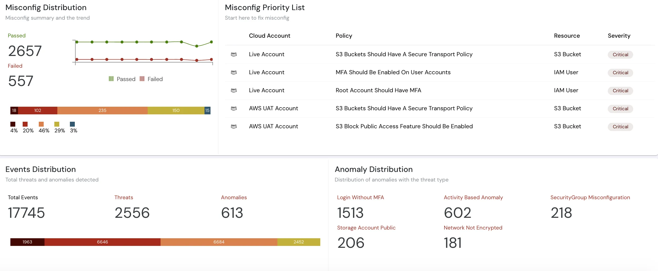This screenshot has height=271, width=658.
Task: Click the AWS icon on the S3 Block Public Access row
Action: click(x=234, y=126)
